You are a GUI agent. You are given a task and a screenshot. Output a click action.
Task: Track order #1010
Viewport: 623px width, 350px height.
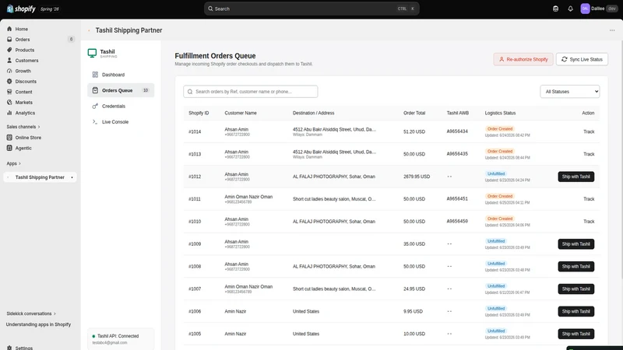click(589, 222)
